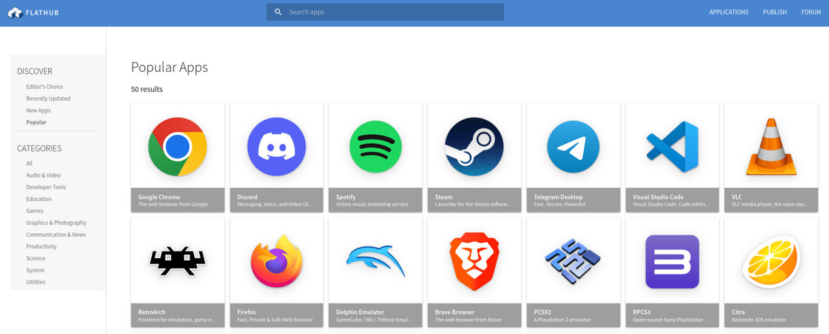Click the Flathub logo icon
Image resolution: width=829 pixels, height=334 pixels.
15,12
